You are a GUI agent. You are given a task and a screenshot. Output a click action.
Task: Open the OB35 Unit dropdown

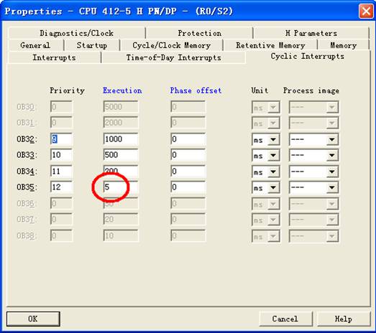coord(266,187)
